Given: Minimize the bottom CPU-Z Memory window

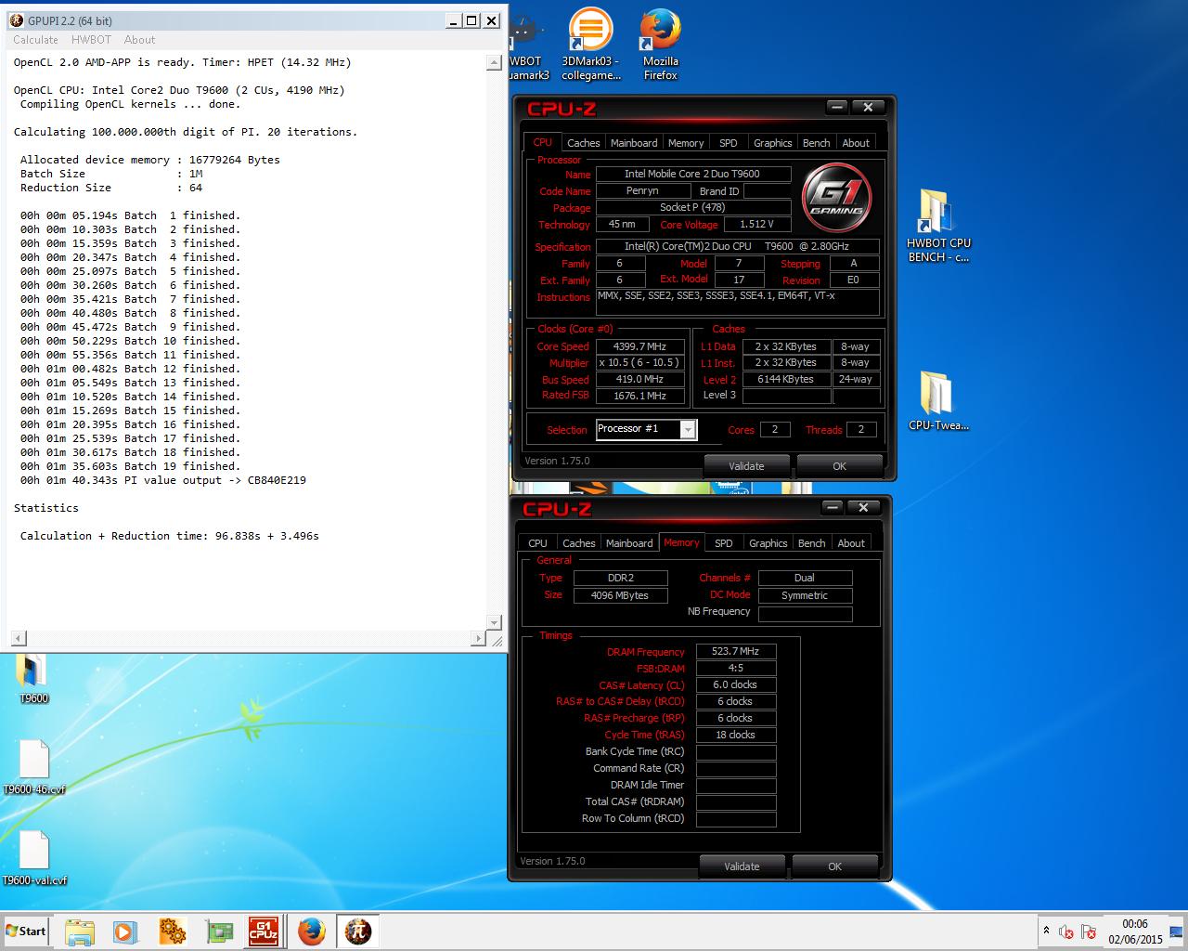Looking at the screenshot, I should (832, 507).
